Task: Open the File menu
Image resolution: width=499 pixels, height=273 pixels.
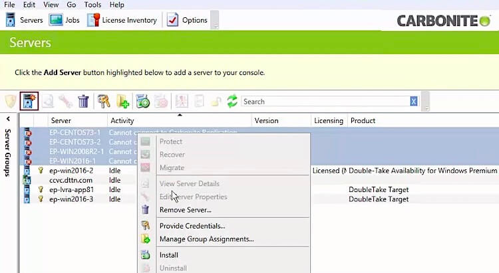Action: pos(9,5)
